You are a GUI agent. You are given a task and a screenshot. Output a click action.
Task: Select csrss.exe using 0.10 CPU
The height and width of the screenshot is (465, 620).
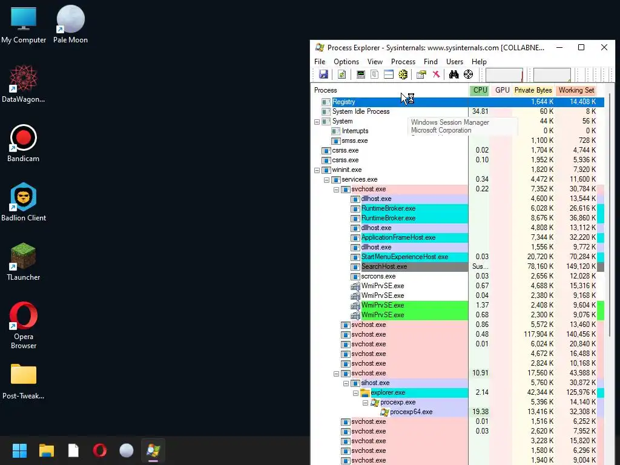point(458,160)
